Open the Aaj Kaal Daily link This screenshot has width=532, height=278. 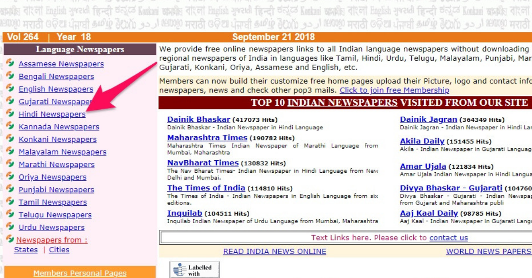pyautogui.click(x=429, y=213)
